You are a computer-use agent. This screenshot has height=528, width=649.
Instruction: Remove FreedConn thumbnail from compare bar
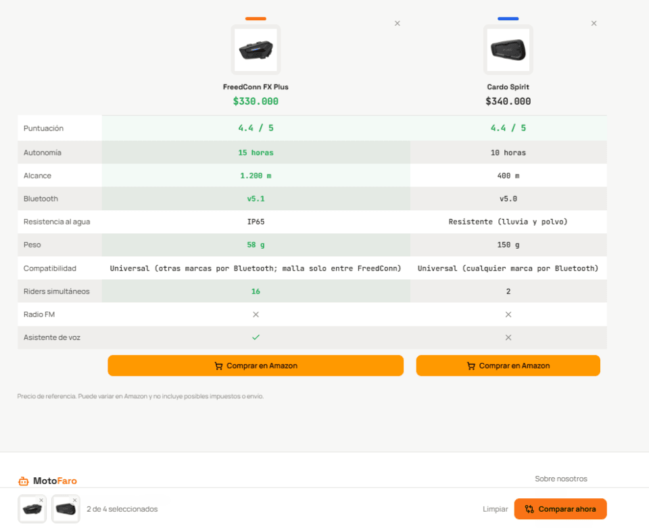click(x=41, y=500)
